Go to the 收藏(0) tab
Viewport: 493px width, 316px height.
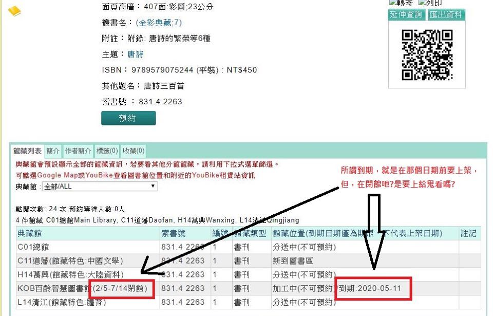[x=134, y=151]
